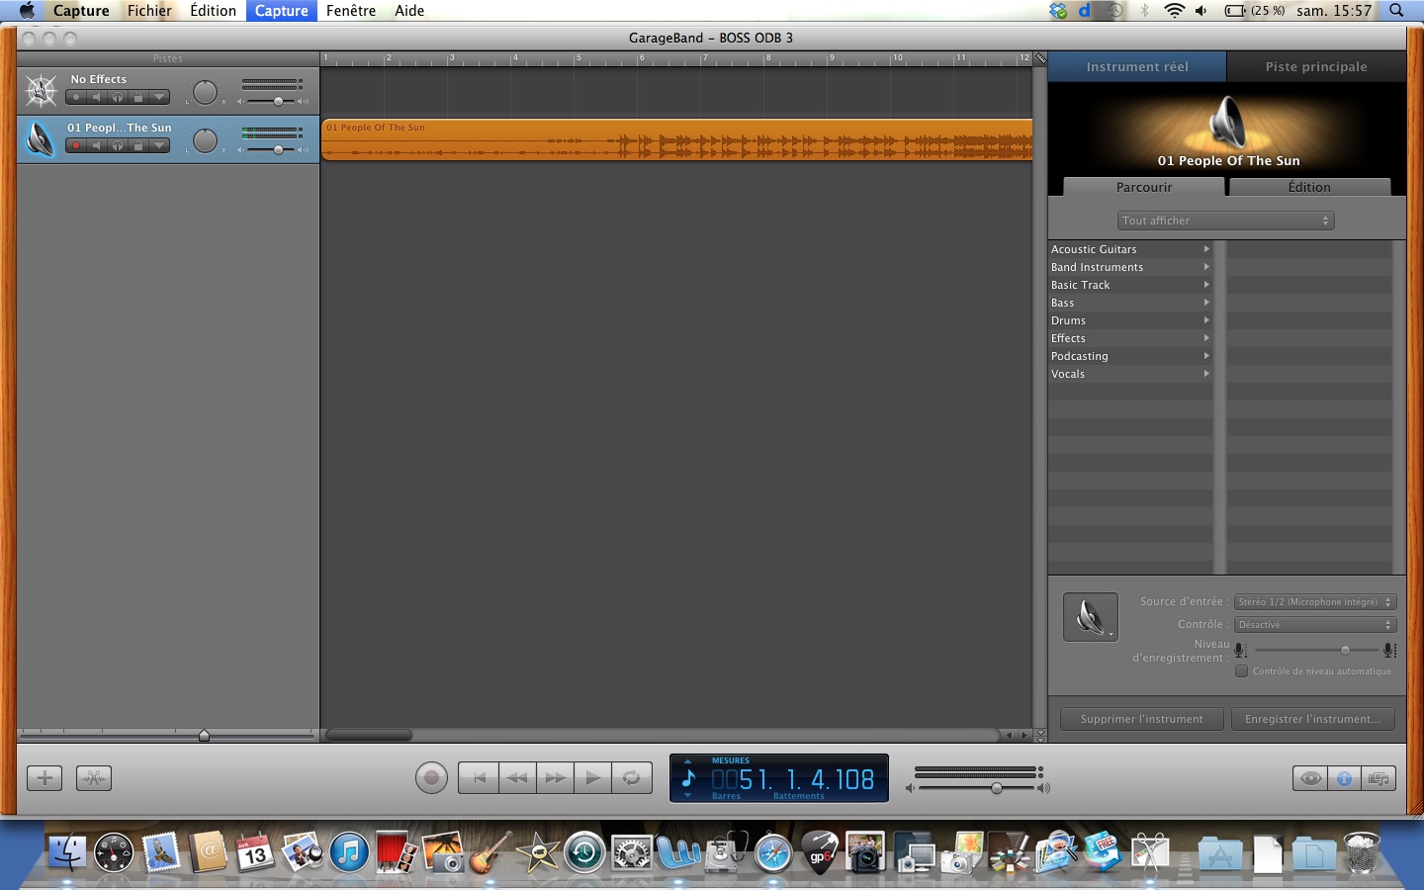Click the speaker icon of 01 People track

(x=41, y=139)
